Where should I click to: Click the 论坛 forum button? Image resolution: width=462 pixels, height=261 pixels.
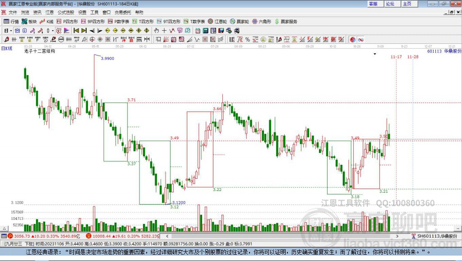(392, 4)
